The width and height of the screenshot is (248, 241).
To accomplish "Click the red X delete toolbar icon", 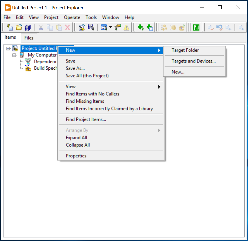I will [x=67, y=27].
